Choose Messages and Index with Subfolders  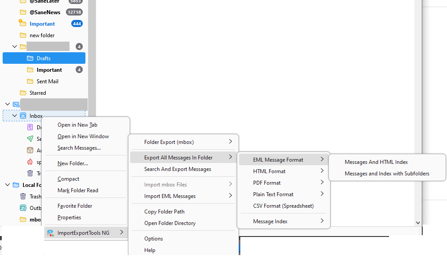tap(387, 174)
